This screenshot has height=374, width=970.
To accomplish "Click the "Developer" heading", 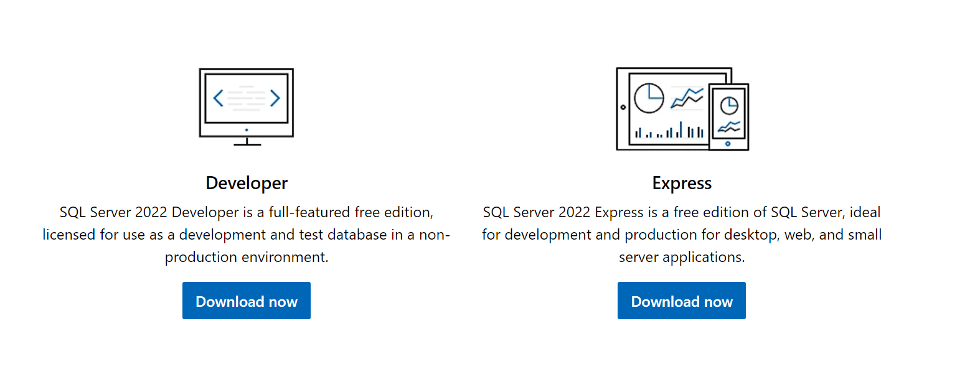I will pyautogui.click(x=247, y=183).
